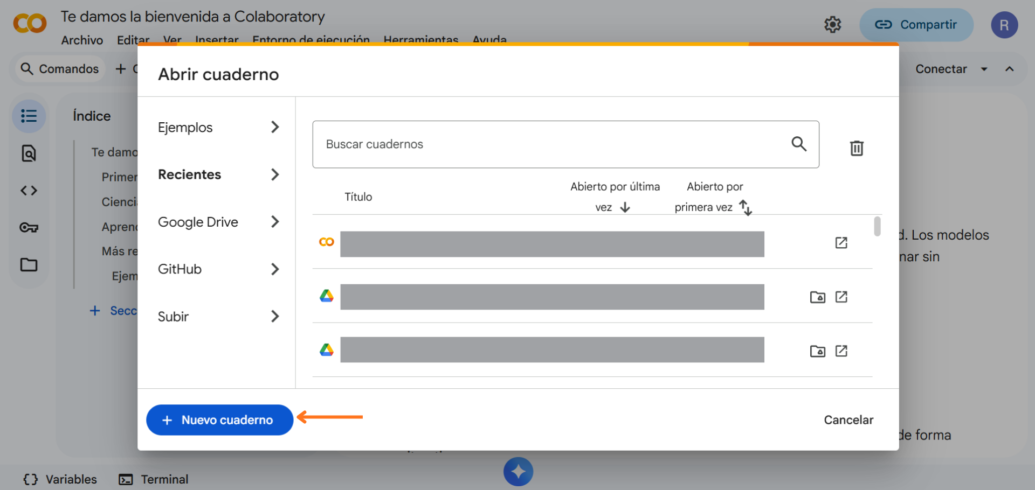Open the first notebook in a new tab
Screen dimensions: 1035x490
point(841,243)
